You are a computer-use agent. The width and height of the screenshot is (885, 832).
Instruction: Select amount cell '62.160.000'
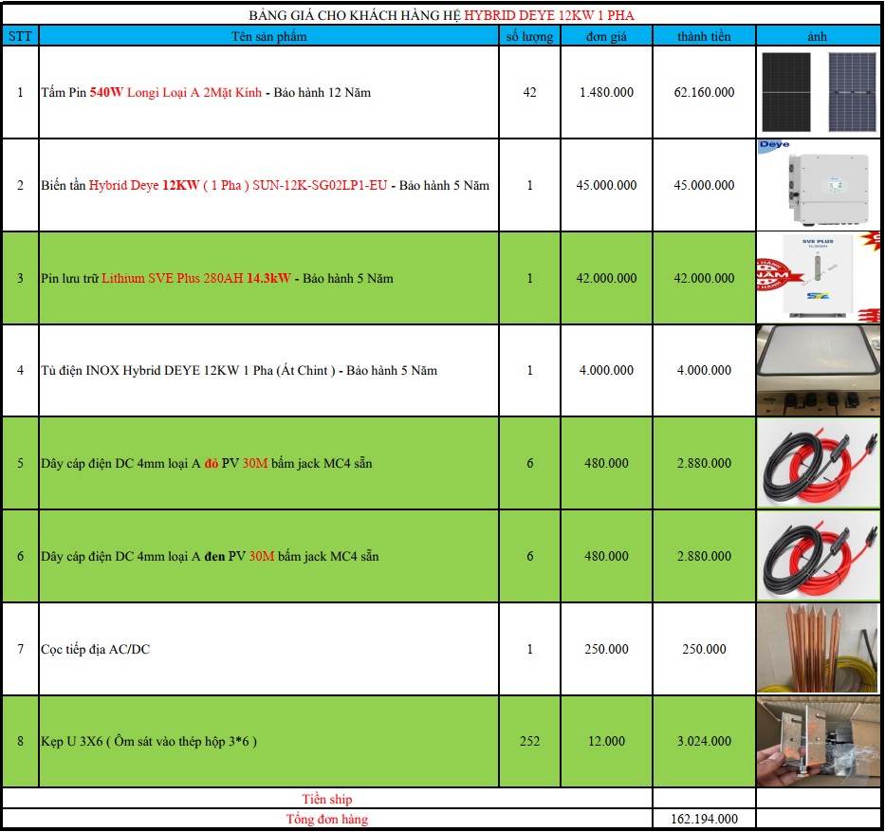coord(704,92)
